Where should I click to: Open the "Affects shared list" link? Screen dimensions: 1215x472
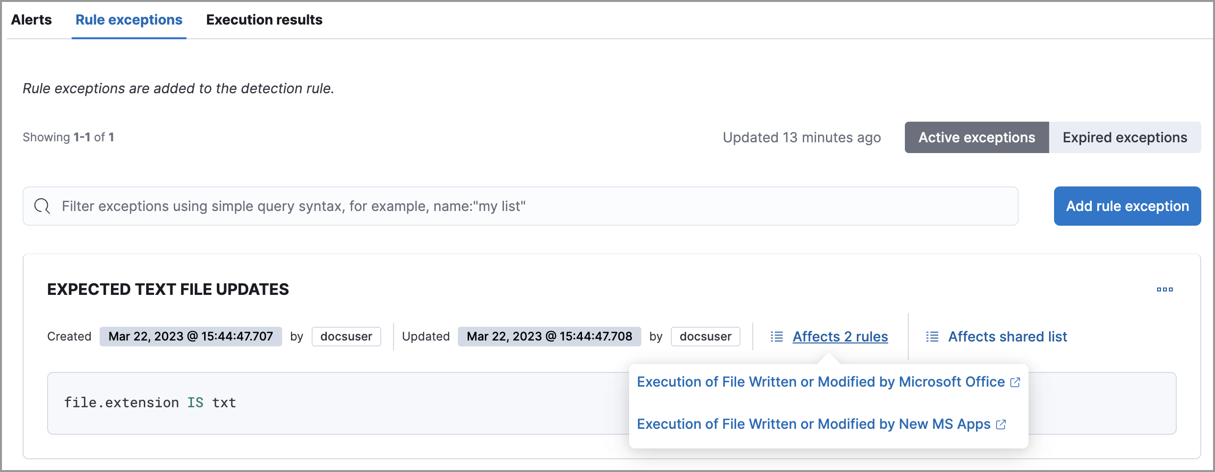1007,337
